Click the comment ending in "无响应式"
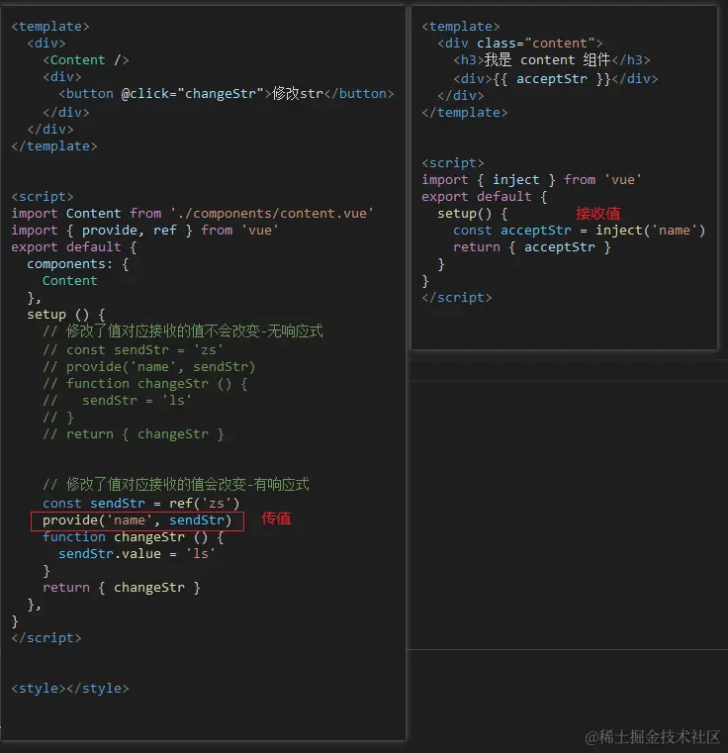Viewport: 728px width, 753px height. pyautogui.click(x=182, y=330)
